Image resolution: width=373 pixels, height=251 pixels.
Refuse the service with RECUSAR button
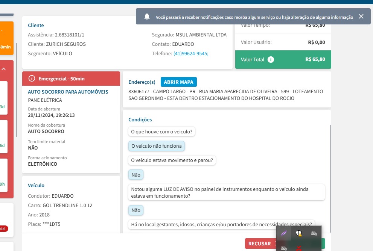click(261, 243)
